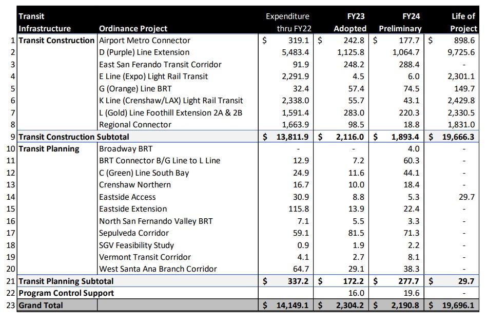The image size is (487, 323).
Task: Select the Grand Total row label
Action: click(x=41, y=305)
